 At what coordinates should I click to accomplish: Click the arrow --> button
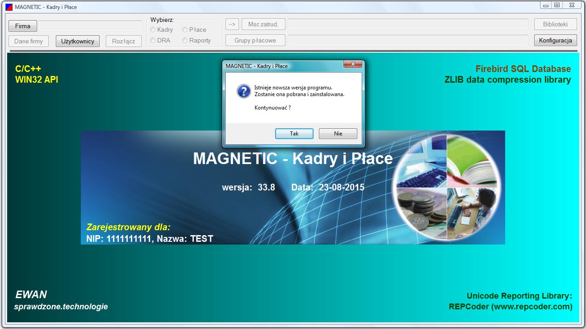pos(232,24)
